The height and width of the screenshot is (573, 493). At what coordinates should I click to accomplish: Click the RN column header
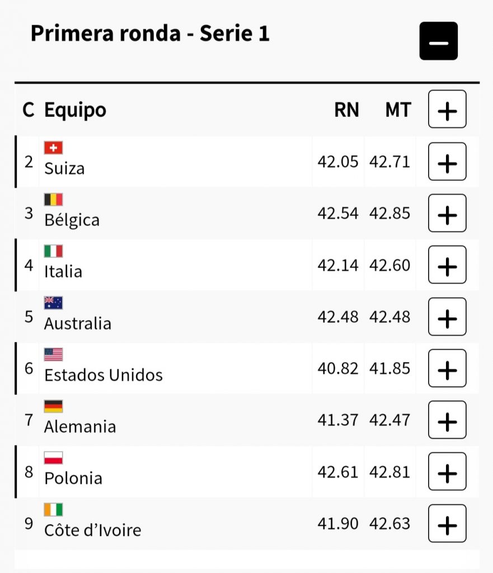(346, 110)
